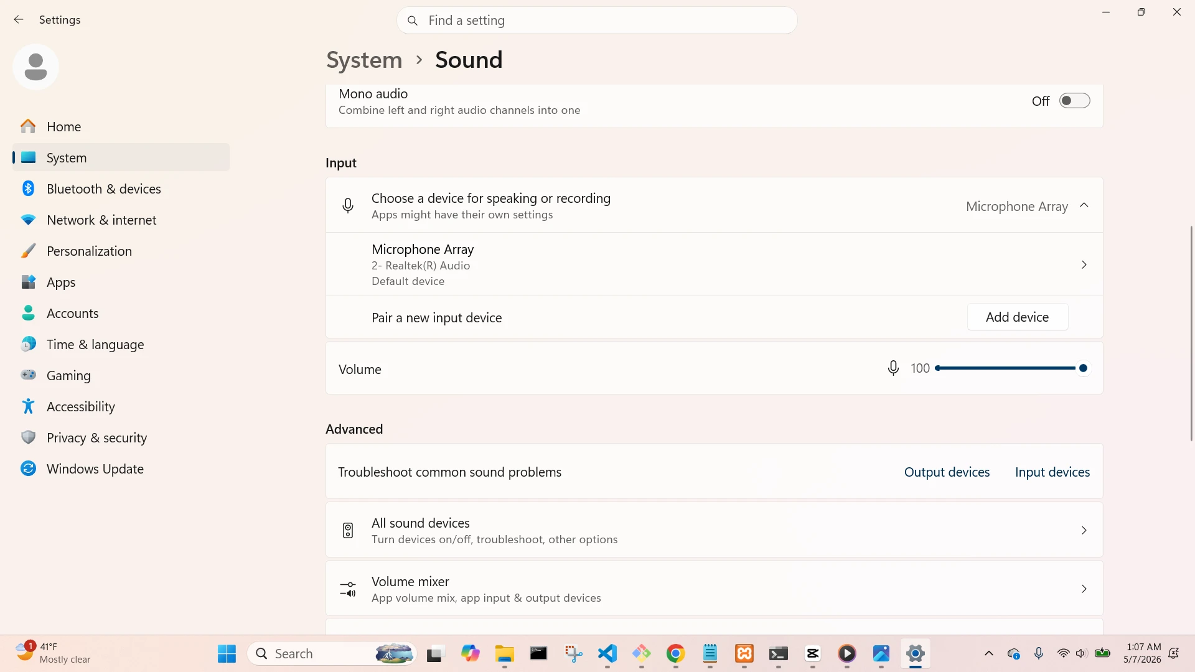Open Microphone Array device properties
The image size is (1195, 672).
(714, 264)
